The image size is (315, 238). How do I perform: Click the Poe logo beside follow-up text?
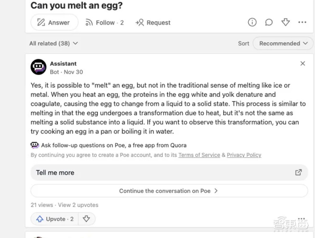(x=35, y=145)
